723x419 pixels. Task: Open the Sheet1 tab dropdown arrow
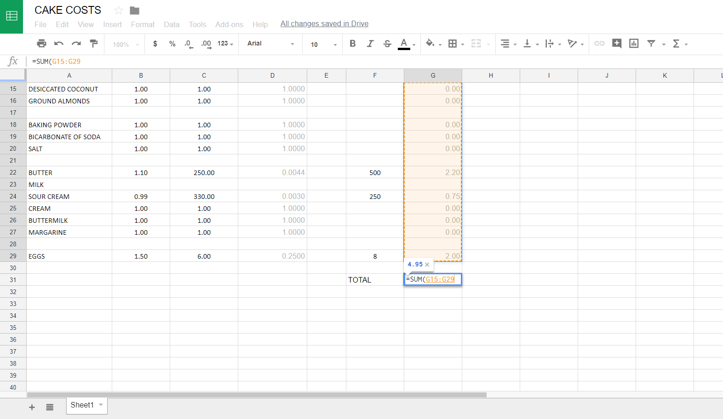tap(101, 405)
